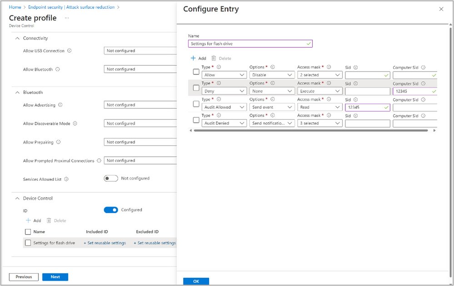Close the Configure Entry panel
The image size is (454, 286).
point(441,9)
